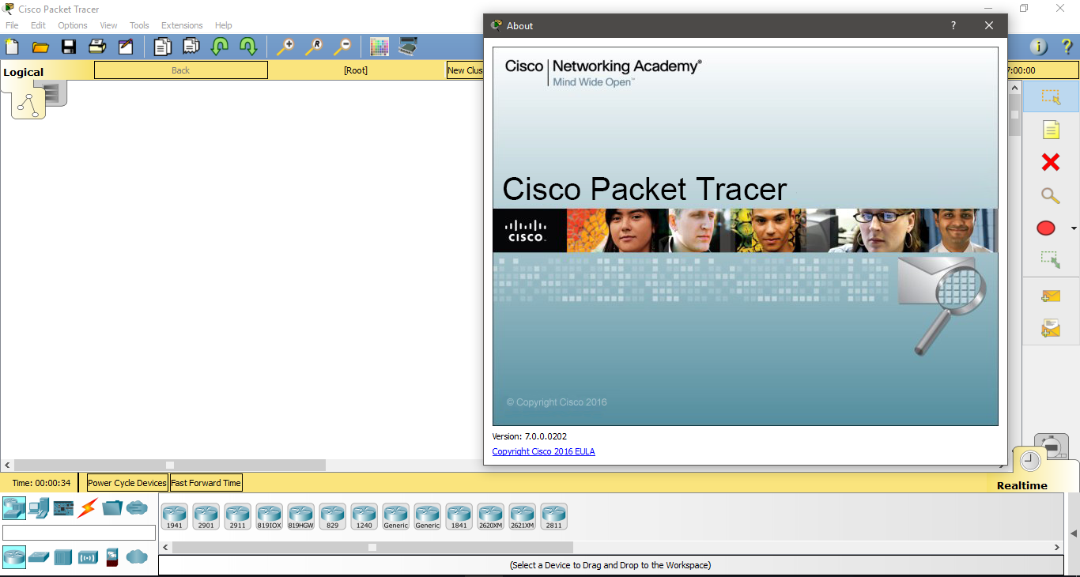Open the Extensions menu

[x=182, y=25]
